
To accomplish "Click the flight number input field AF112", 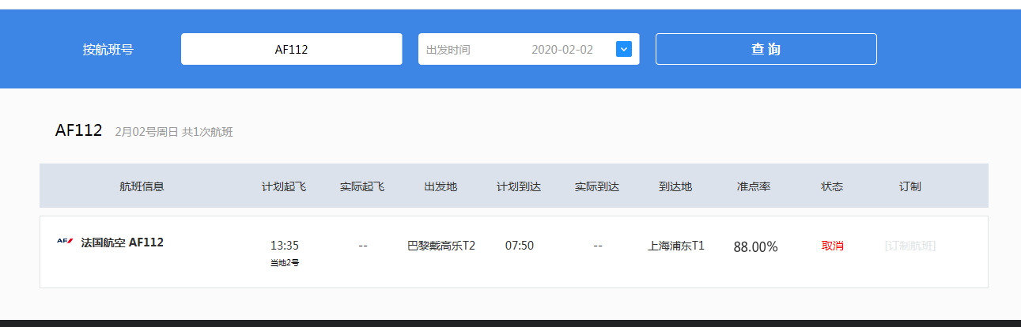I will click(291, 49).
